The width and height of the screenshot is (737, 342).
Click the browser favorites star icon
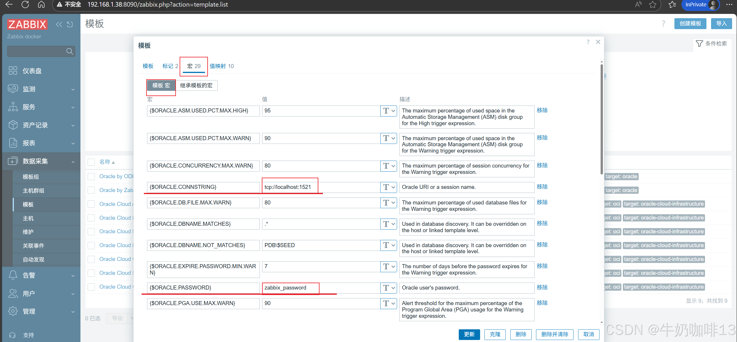[653, 5]
